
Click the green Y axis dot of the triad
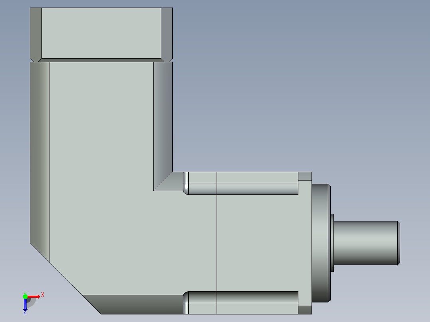click(x=25, y=296)
